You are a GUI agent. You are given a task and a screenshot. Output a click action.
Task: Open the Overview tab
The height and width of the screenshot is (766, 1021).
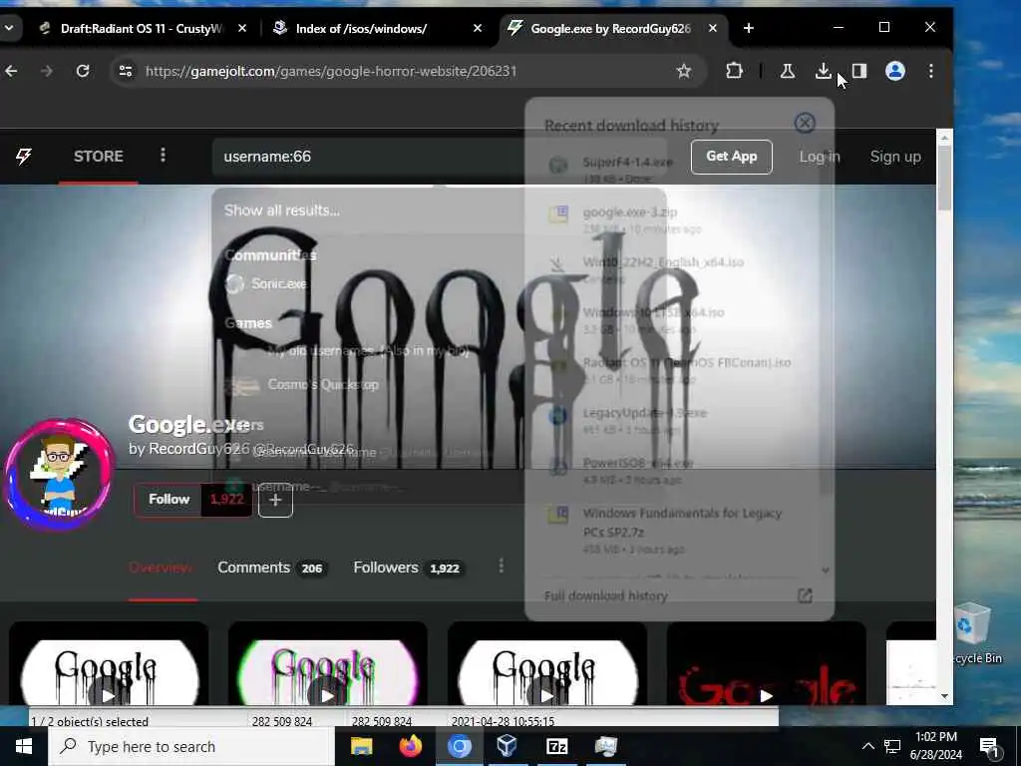tap(161, 568)
